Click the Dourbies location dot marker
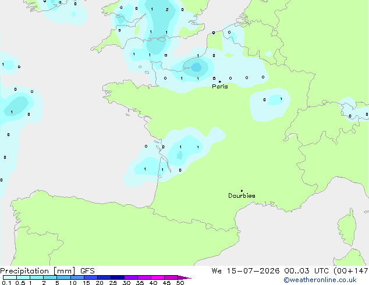 242,191
